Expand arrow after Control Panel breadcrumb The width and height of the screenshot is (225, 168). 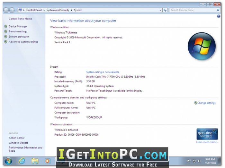click(x=44, y=10)
